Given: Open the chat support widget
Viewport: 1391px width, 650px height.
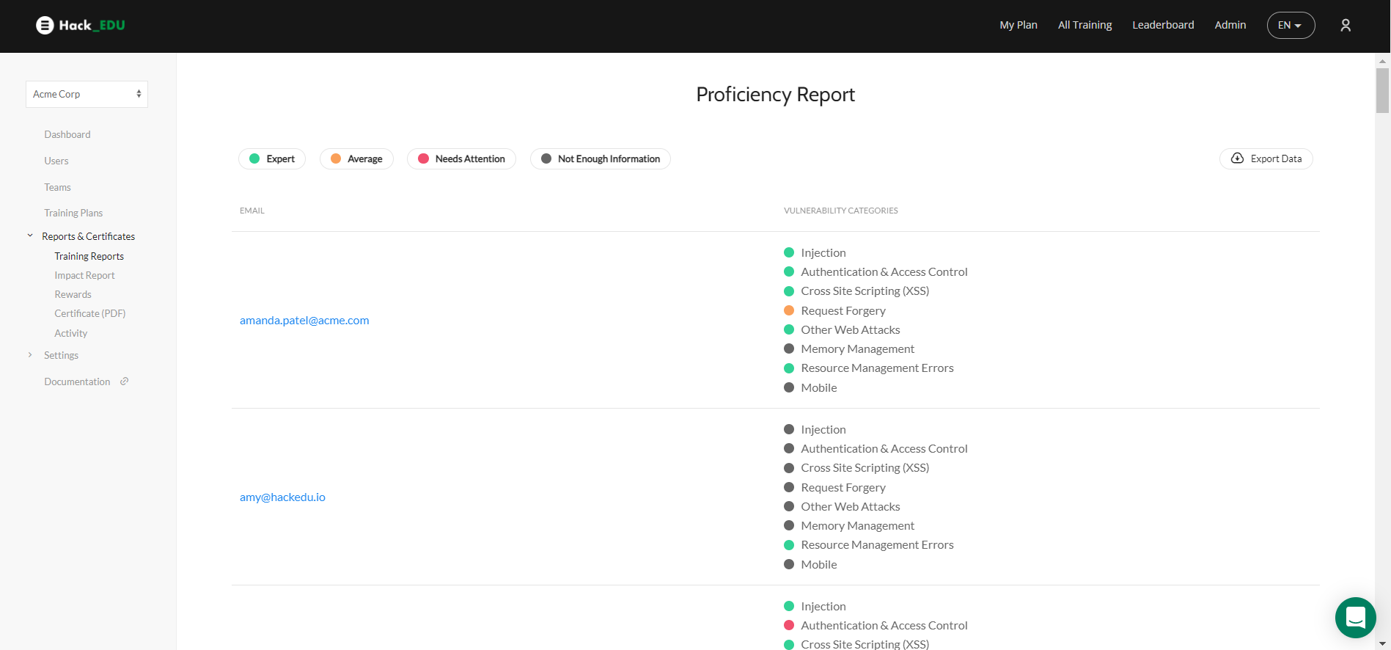Looking at the screenshot, I should (1355, 618).
